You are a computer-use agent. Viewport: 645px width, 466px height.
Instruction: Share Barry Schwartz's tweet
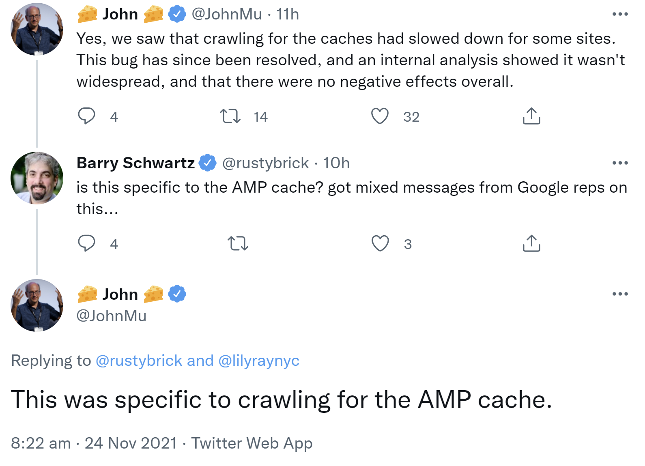[x=531, y=243]
